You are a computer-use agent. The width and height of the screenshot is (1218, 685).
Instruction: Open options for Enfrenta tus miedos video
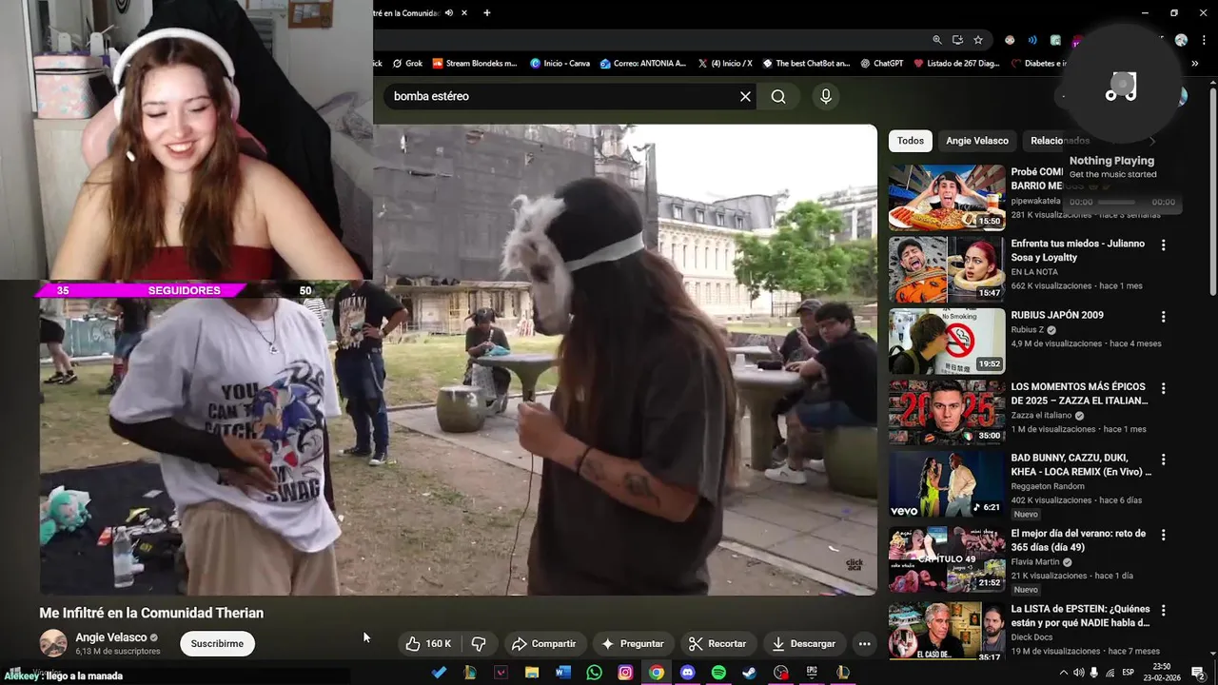pyautogui.click(x=1163, y=245)
